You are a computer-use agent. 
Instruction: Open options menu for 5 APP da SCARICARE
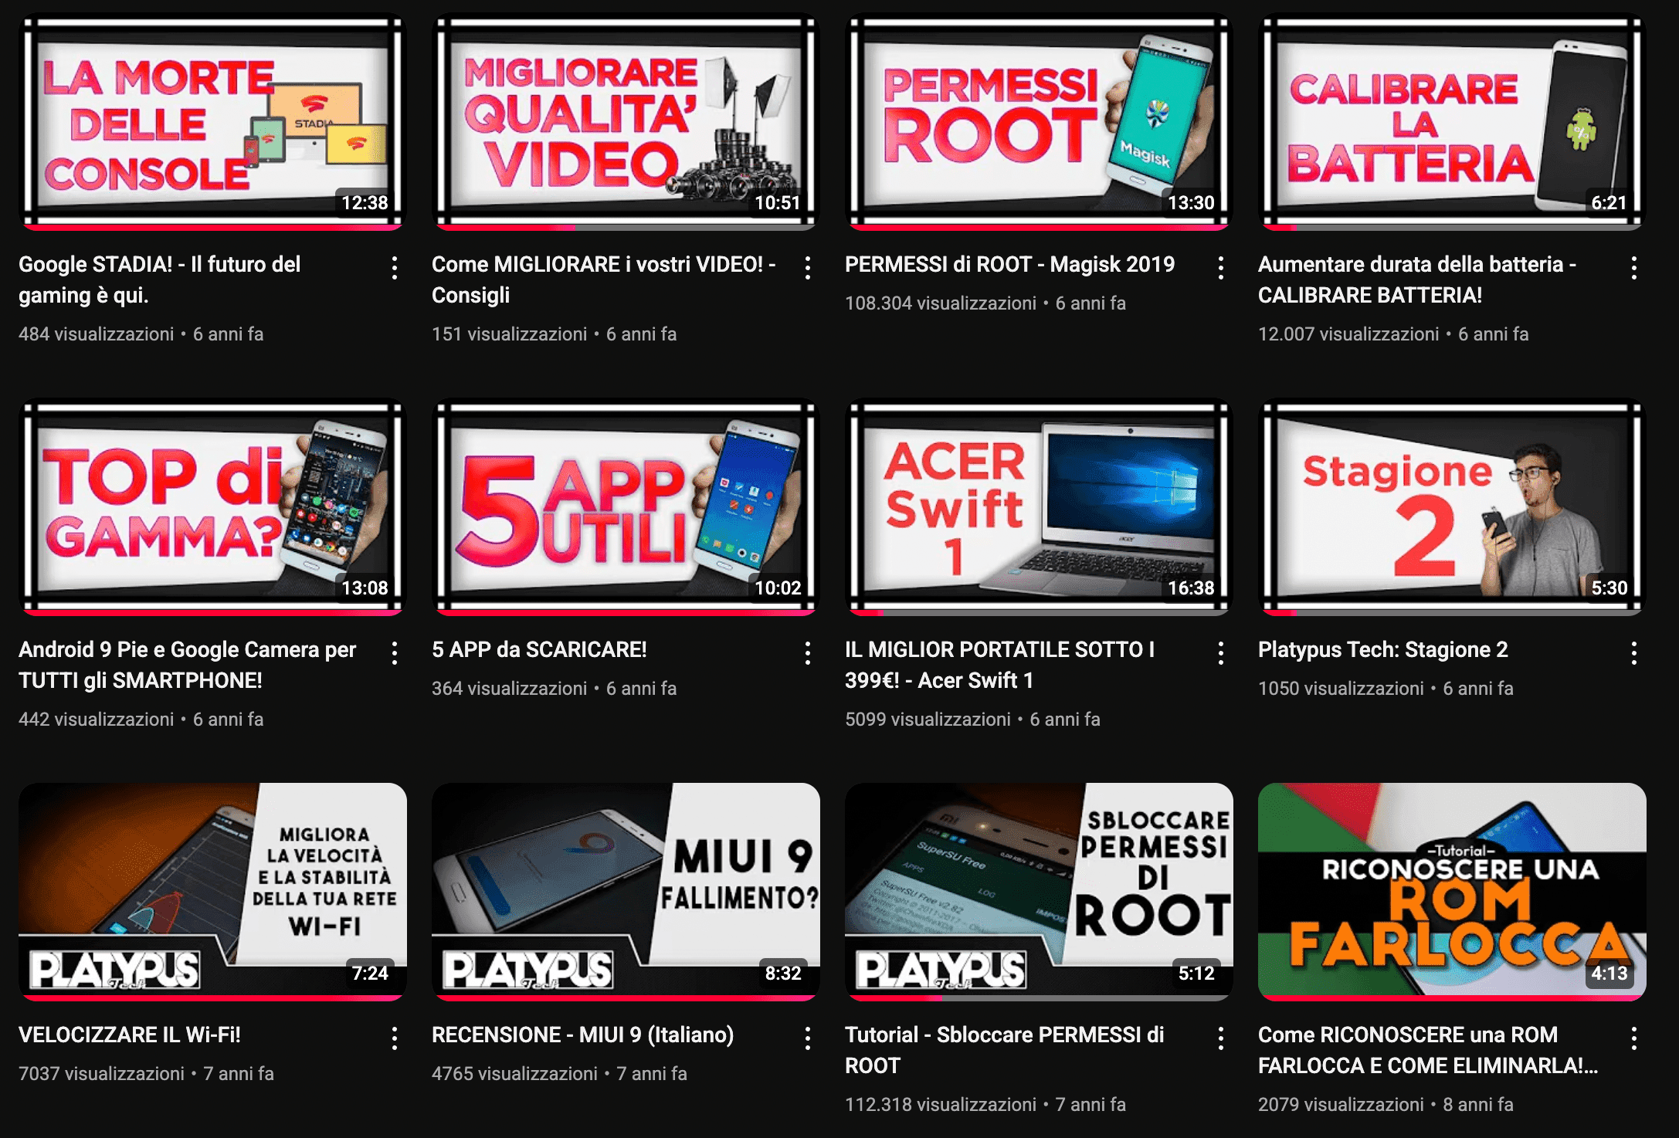coord(808,653)
